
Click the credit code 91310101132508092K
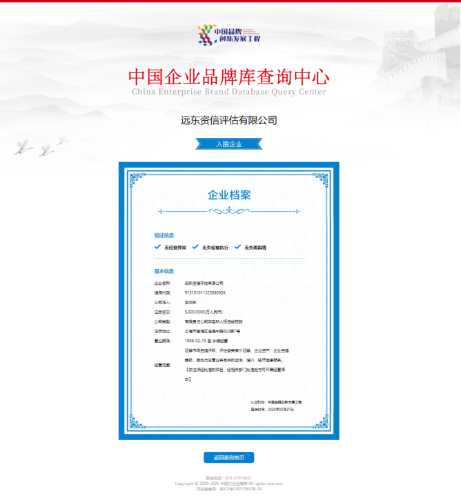205,293
